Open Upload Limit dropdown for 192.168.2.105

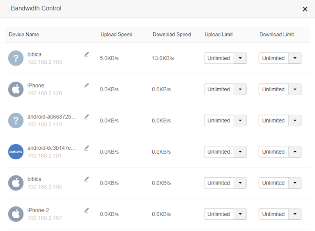(x=240, y=183)
